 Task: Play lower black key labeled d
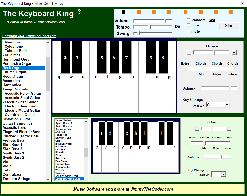110,133
